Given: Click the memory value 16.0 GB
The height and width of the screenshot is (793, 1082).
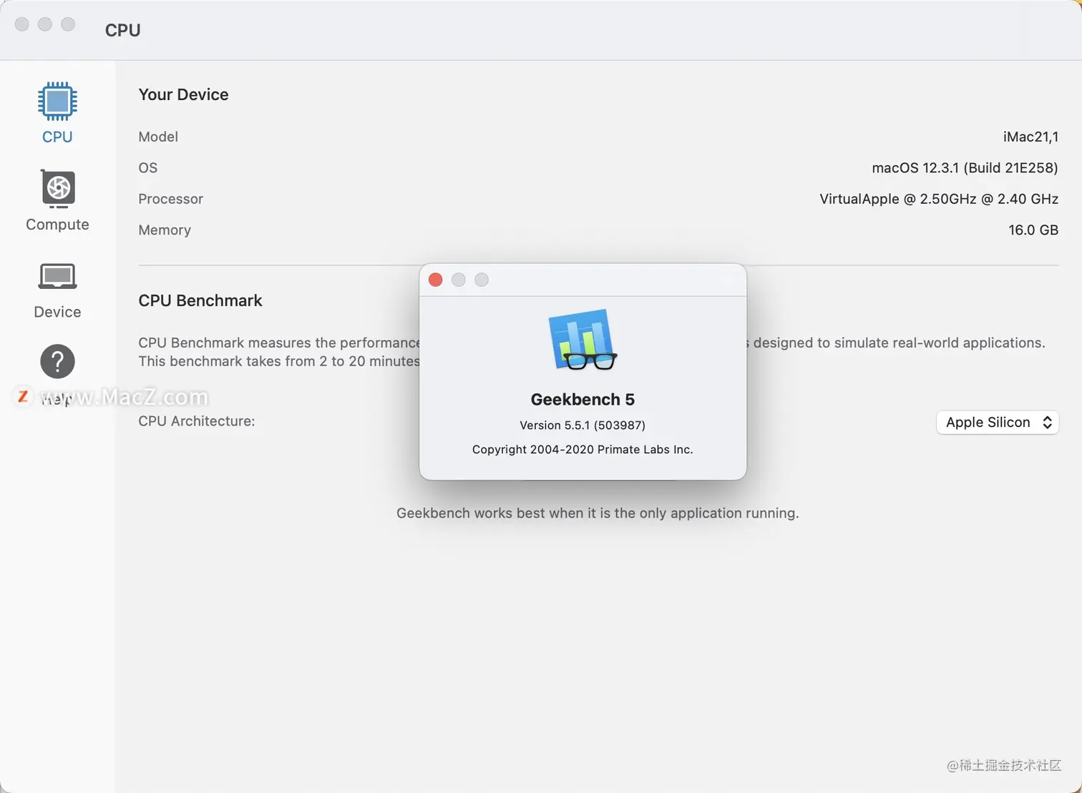Looking at the screenshot, I should [x=1033, y=230].
